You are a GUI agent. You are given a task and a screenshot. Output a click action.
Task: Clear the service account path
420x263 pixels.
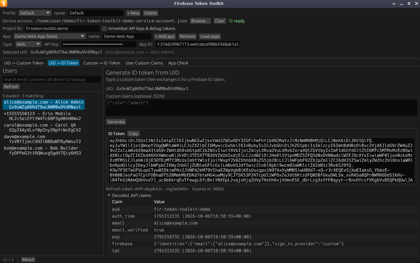(x=220, y=21)
